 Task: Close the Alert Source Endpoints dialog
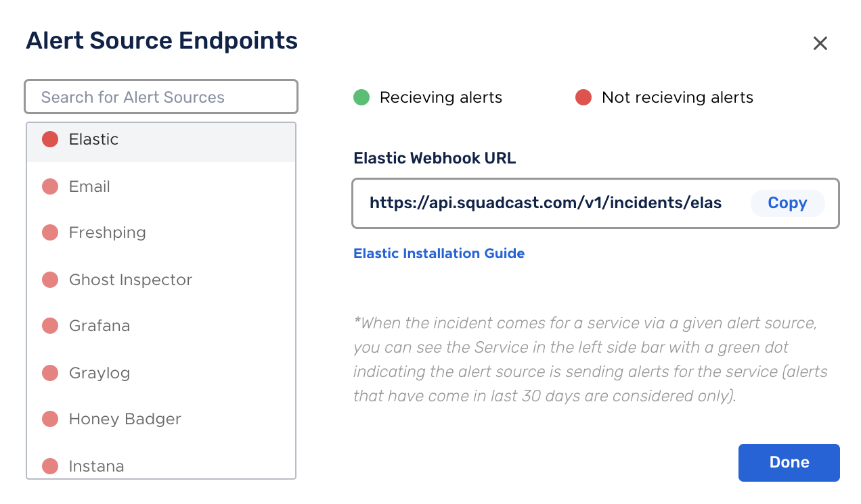click(820, 44)
